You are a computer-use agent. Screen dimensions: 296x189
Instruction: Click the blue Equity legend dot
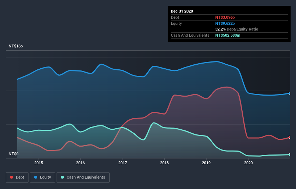pos(36,177)
